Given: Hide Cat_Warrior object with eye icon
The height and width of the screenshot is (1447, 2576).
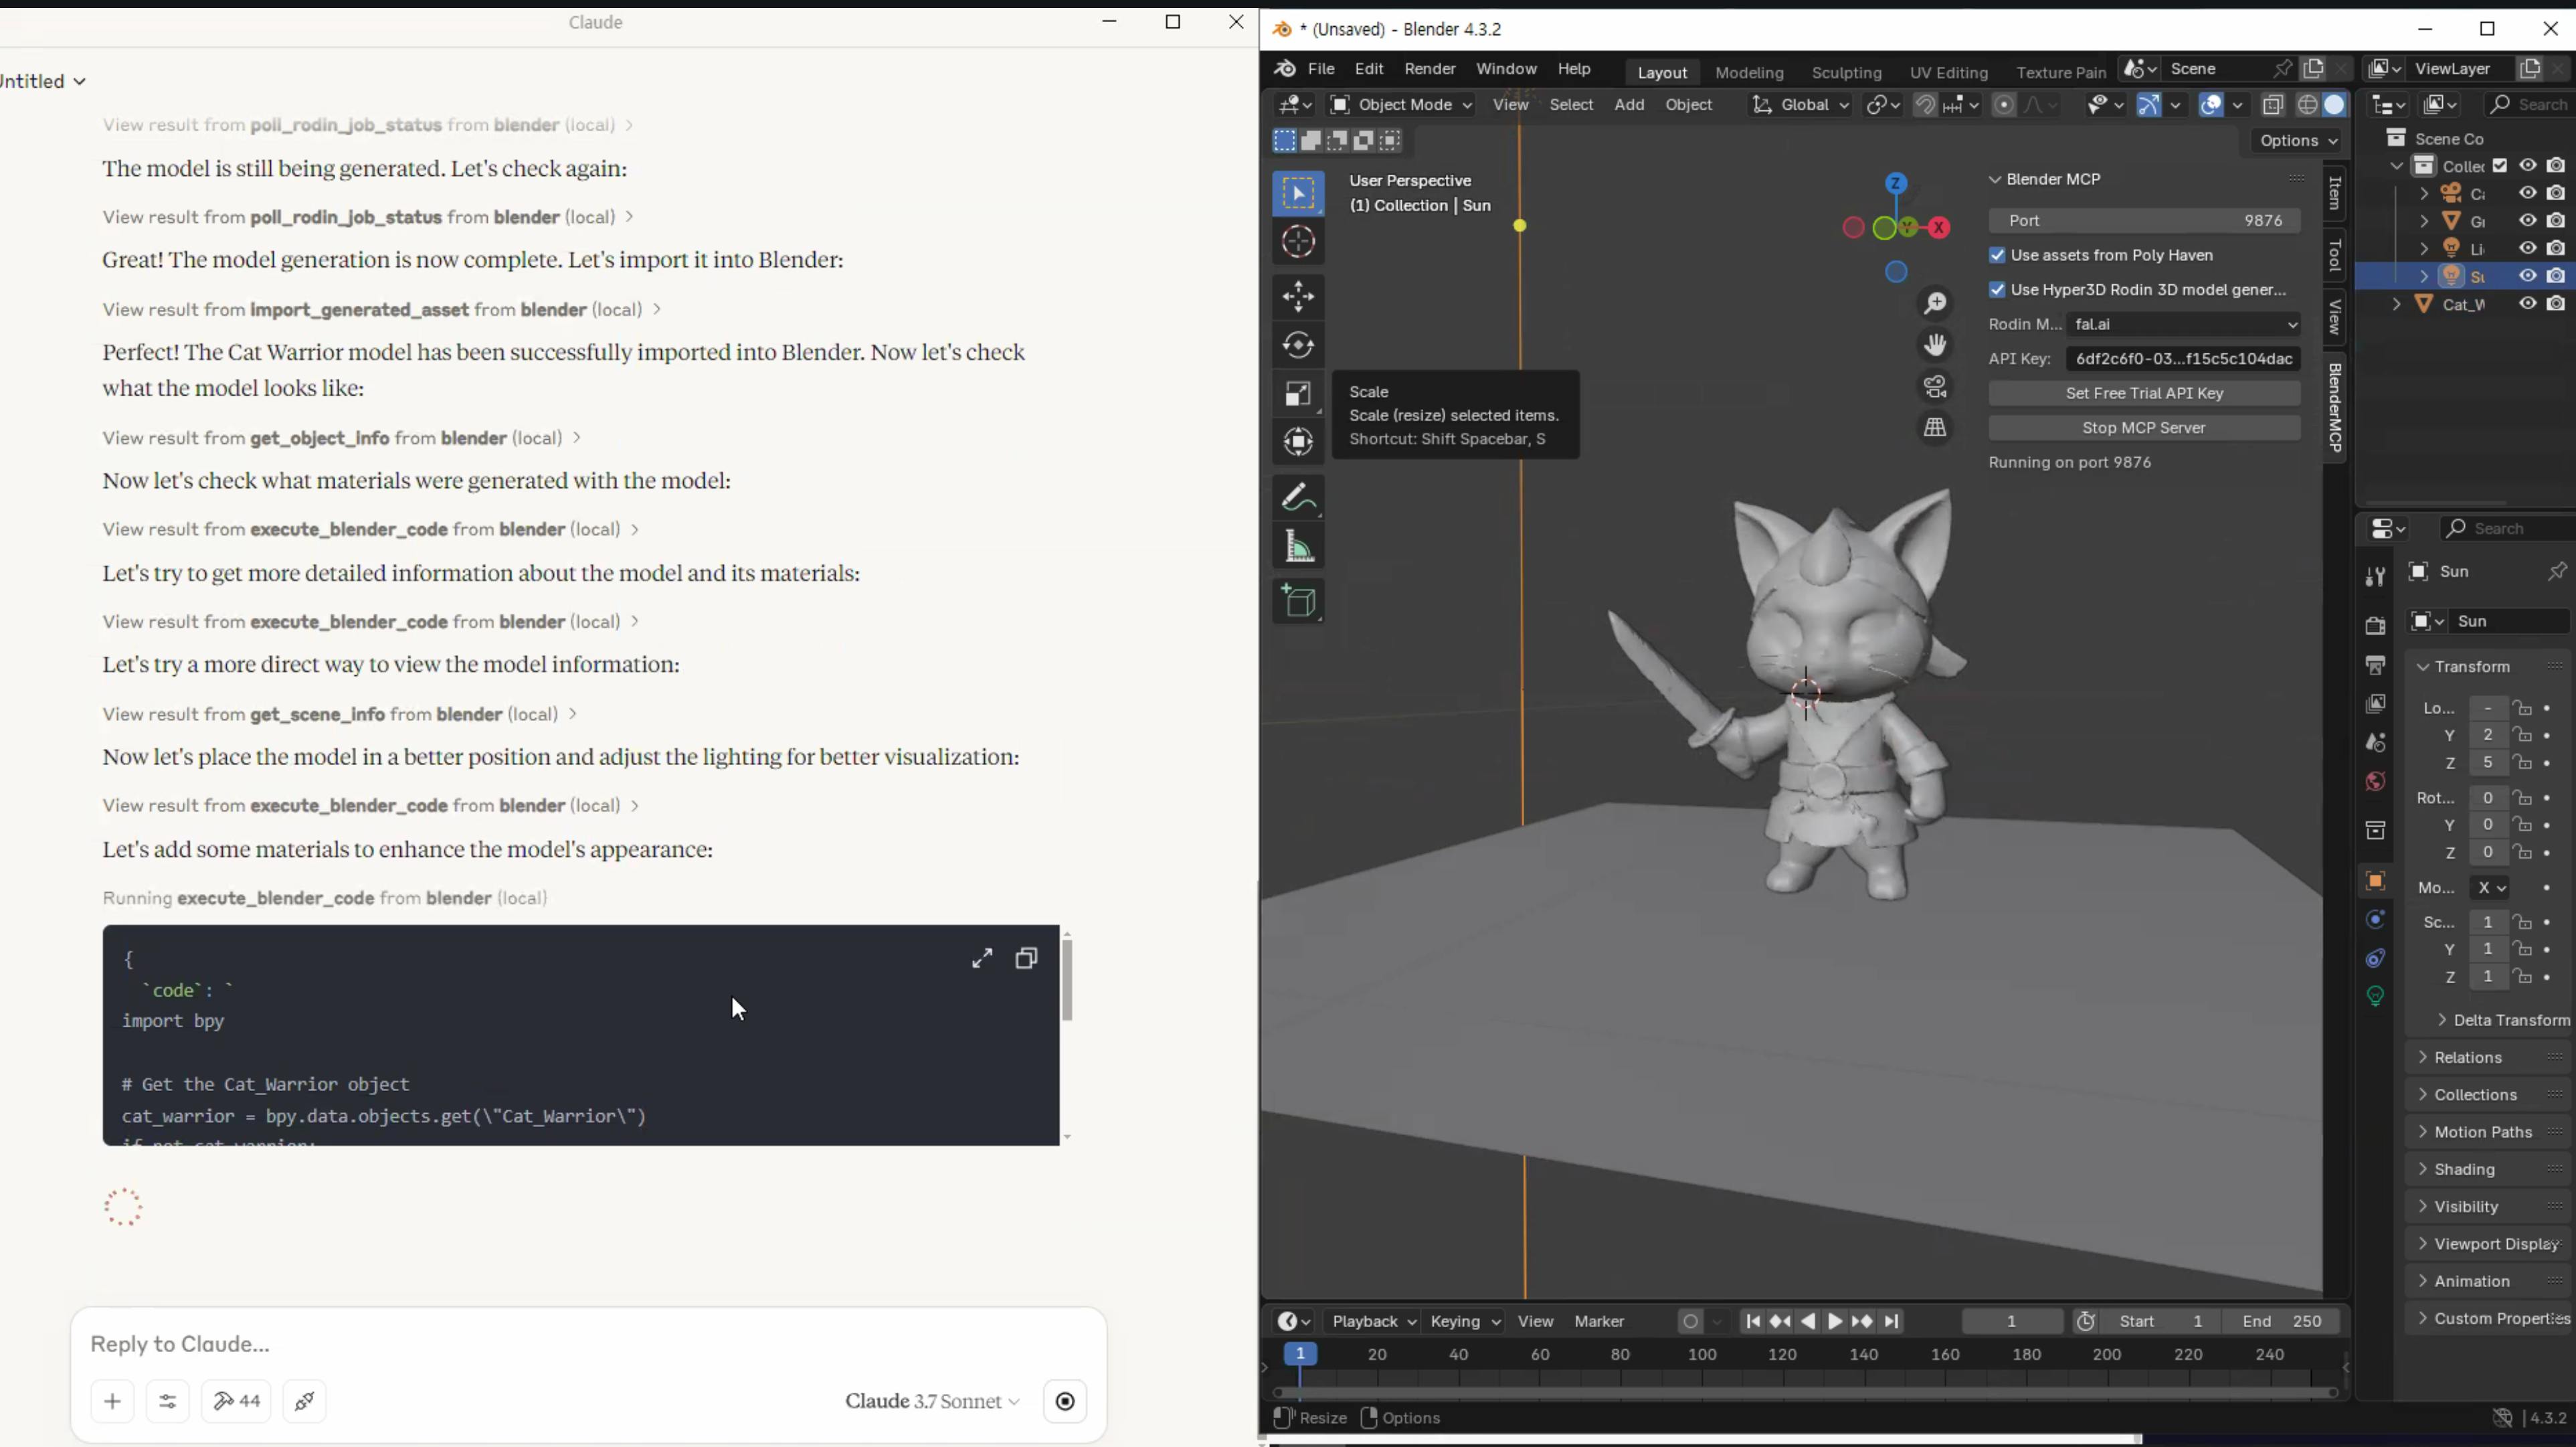Looking at the screenshot, I should (2527, 304).
